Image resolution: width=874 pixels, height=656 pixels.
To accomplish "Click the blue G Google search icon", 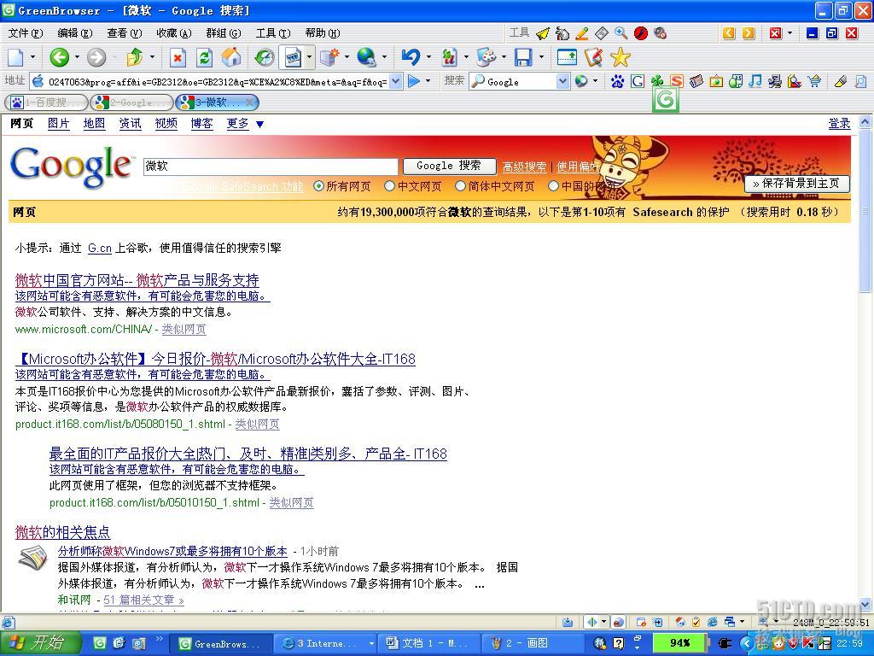I will (638, 82).
